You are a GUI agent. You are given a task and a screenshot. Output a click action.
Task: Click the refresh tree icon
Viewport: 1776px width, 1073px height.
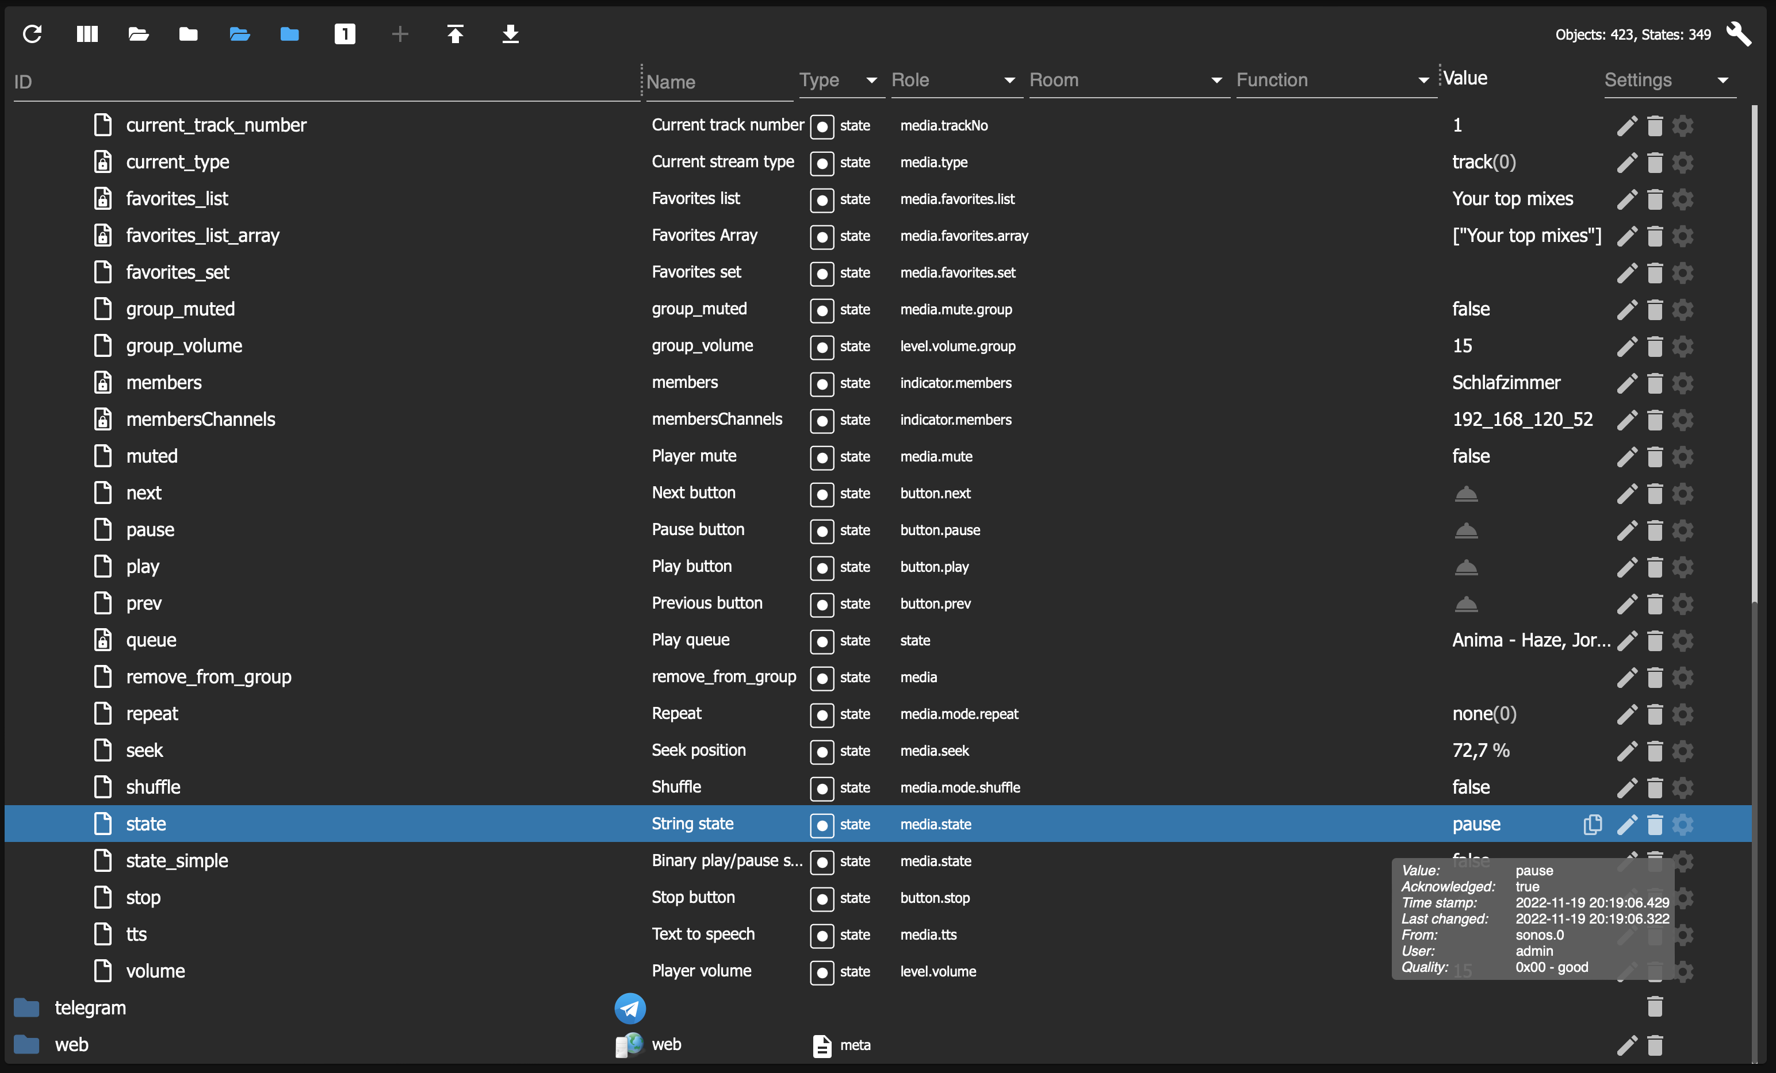point(32,34)
